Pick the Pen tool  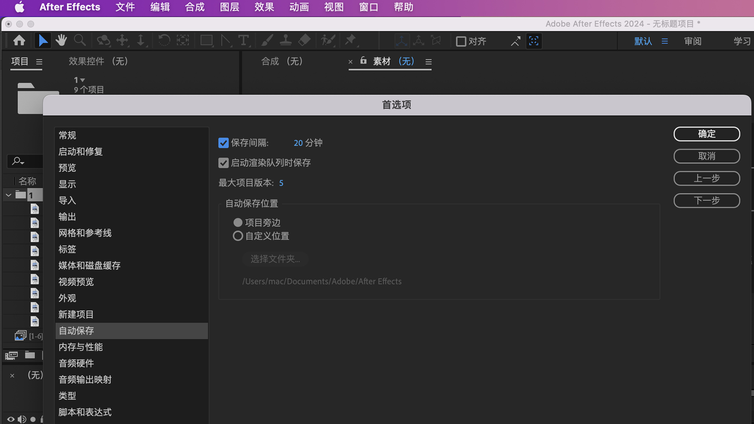click(226, 40)
